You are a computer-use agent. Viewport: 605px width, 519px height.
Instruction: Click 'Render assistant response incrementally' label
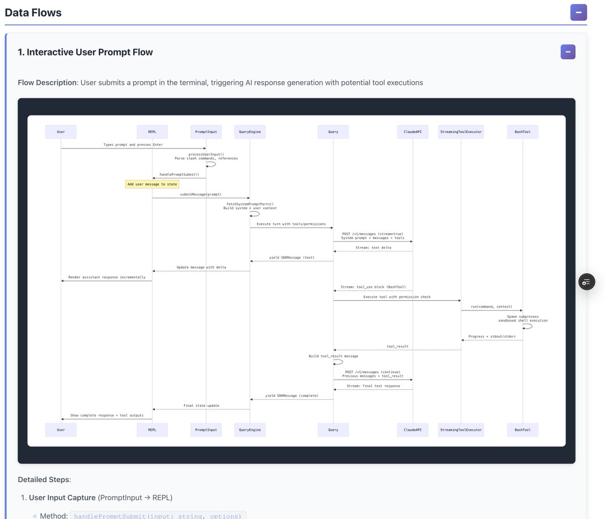(x=107, y=277)
